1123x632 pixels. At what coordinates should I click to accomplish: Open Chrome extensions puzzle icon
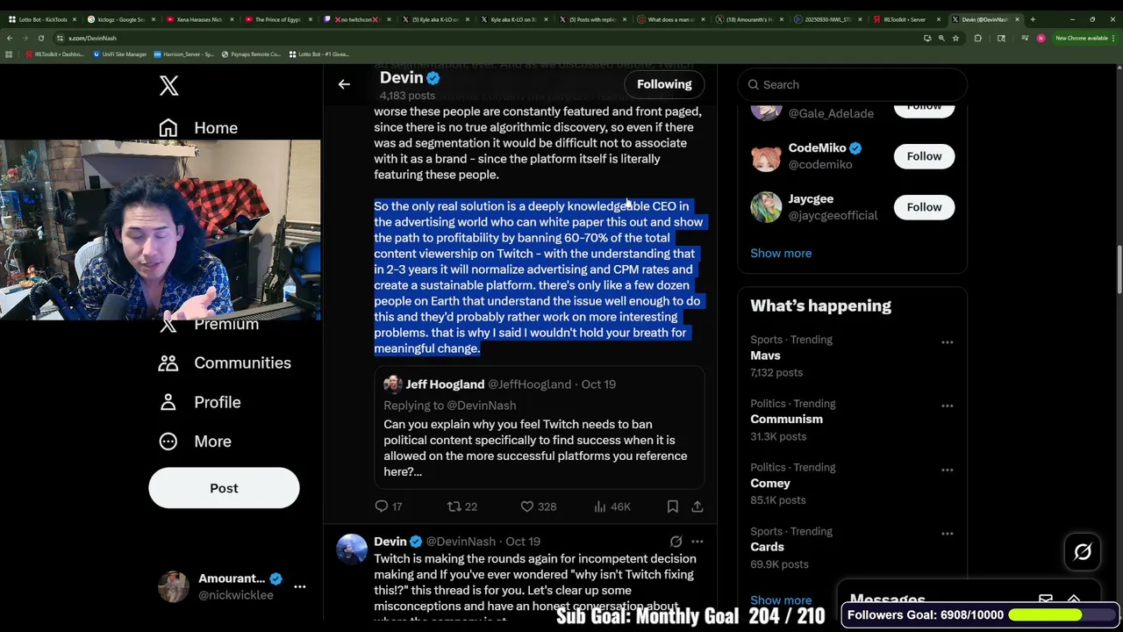(977, 38)
